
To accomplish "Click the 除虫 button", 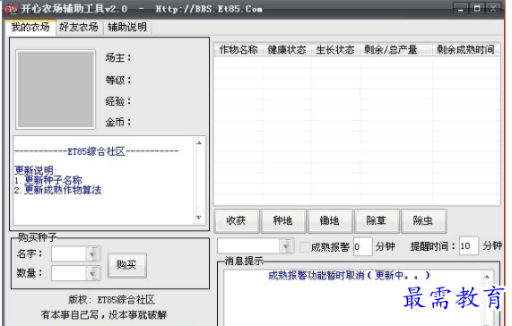I will [x=423, y=220].
